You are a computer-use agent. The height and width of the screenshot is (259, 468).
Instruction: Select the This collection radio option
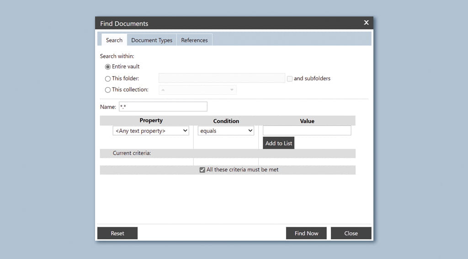[108, 90]
